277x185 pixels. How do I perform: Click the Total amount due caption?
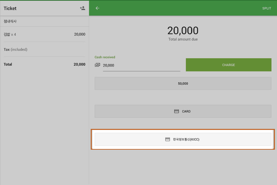pos(183,39)
